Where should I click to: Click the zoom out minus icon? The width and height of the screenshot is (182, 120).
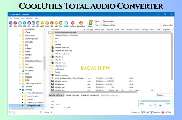[10, 112]
